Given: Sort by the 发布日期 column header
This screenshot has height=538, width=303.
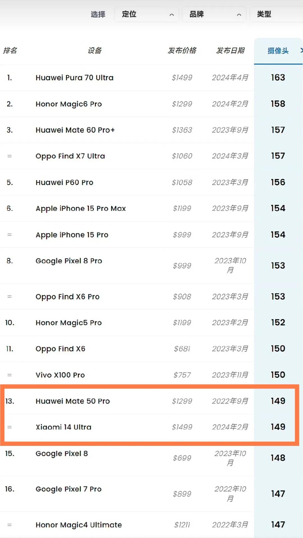Looking at the screenshot, I should pyautogui.click(x=230, y=51).
